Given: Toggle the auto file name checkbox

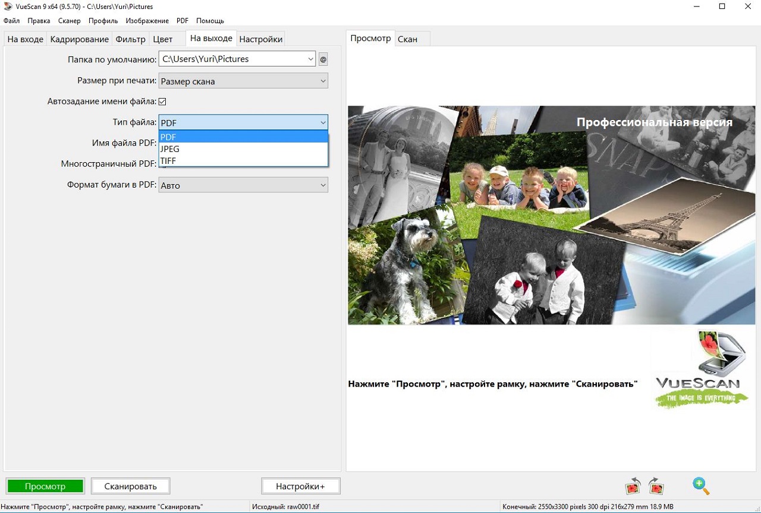Looking at the screenshot, I should [x=162, y=102].
